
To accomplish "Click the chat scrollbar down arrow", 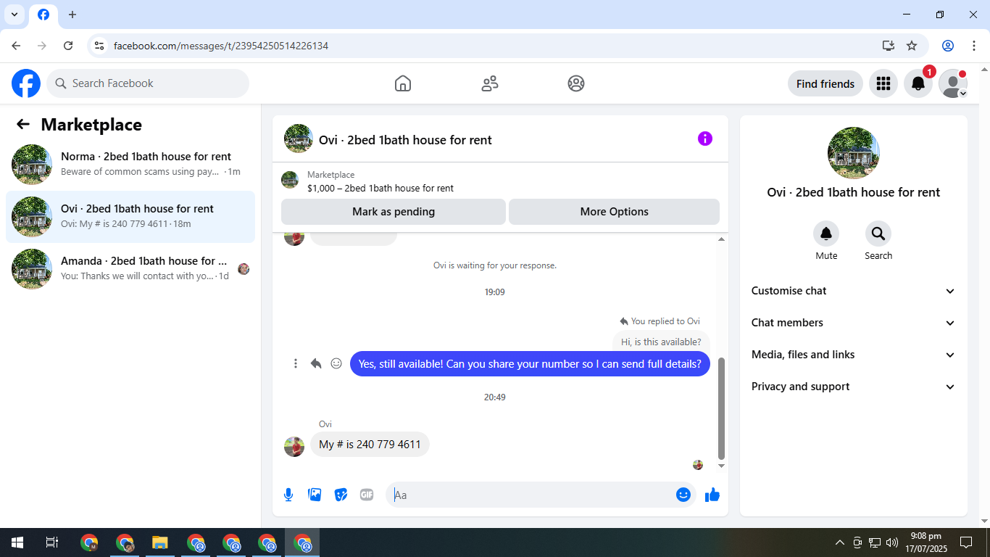I will coord(721,466).
